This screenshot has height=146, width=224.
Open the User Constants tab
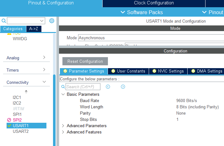tap(128, 71)
